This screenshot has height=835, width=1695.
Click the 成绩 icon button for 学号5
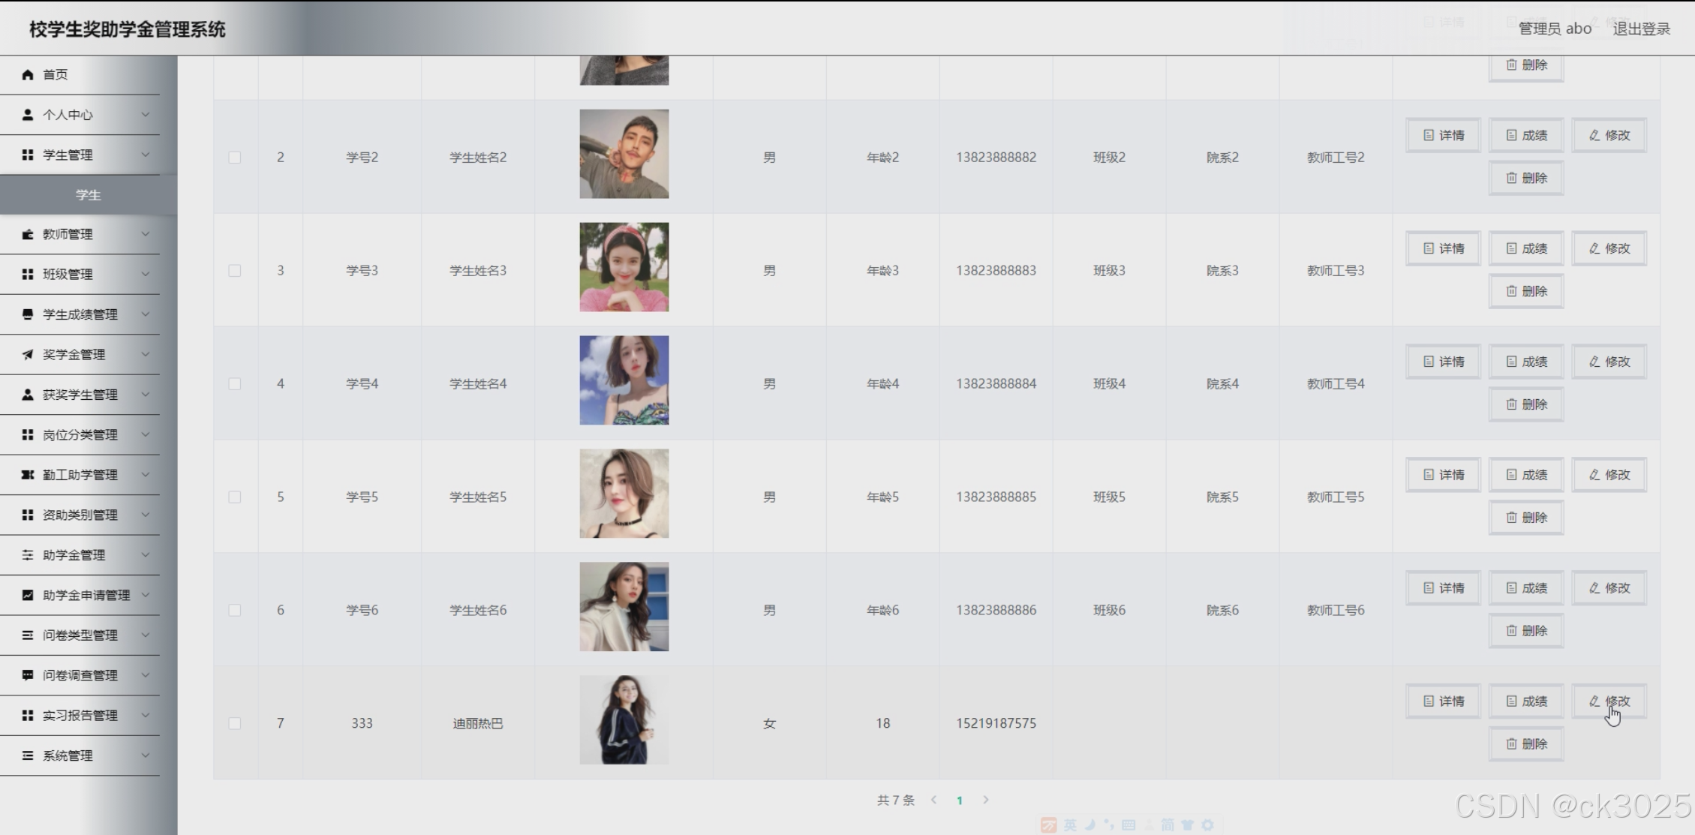coord(1512,475)
